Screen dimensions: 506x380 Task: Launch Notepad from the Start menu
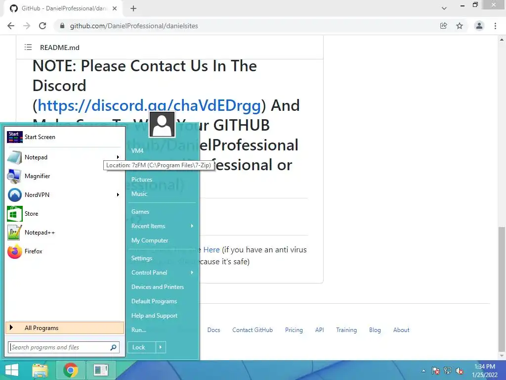(36, 157)
